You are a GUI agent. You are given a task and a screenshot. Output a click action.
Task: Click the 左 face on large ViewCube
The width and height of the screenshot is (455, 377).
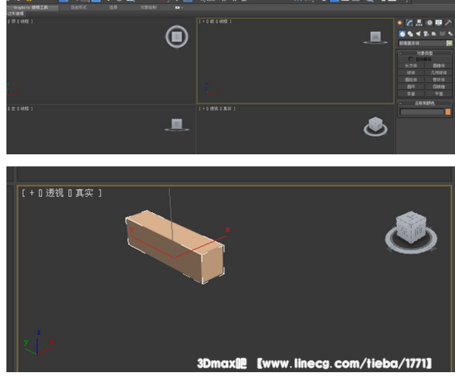click(x=404, y=231)
